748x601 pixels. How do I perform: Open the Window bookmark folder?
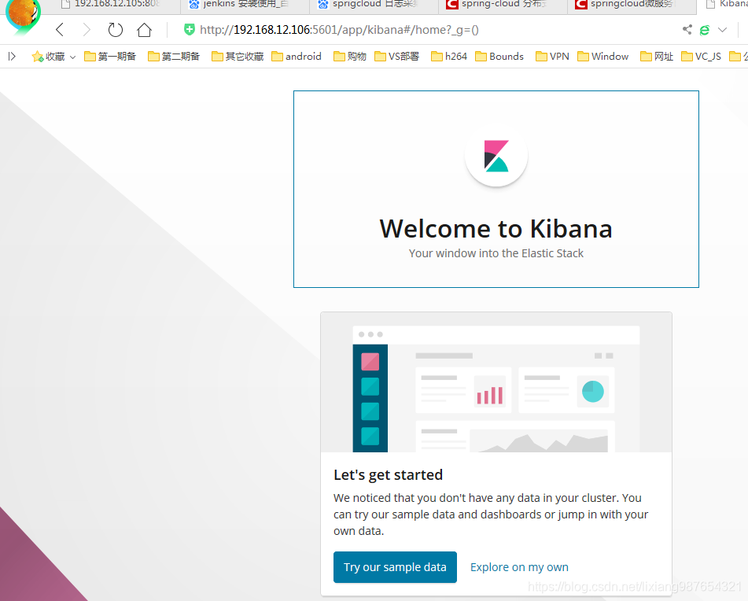coord(603,57)
